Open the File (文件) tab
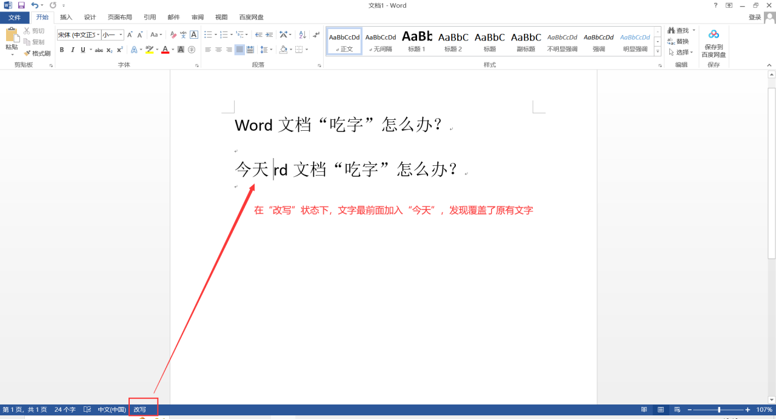 [15, 18]
